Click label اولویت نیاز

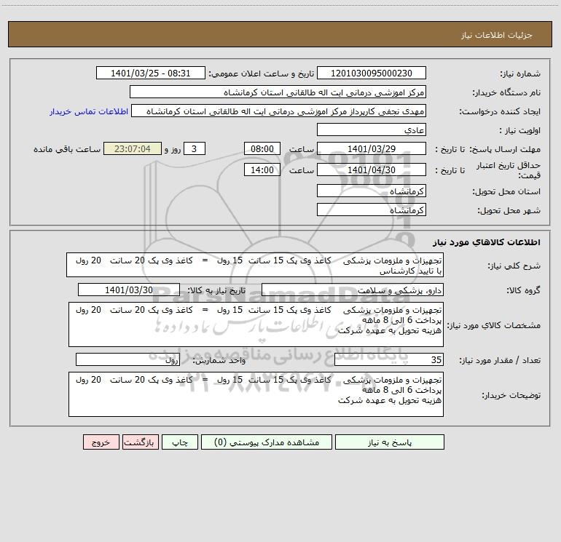520,130
